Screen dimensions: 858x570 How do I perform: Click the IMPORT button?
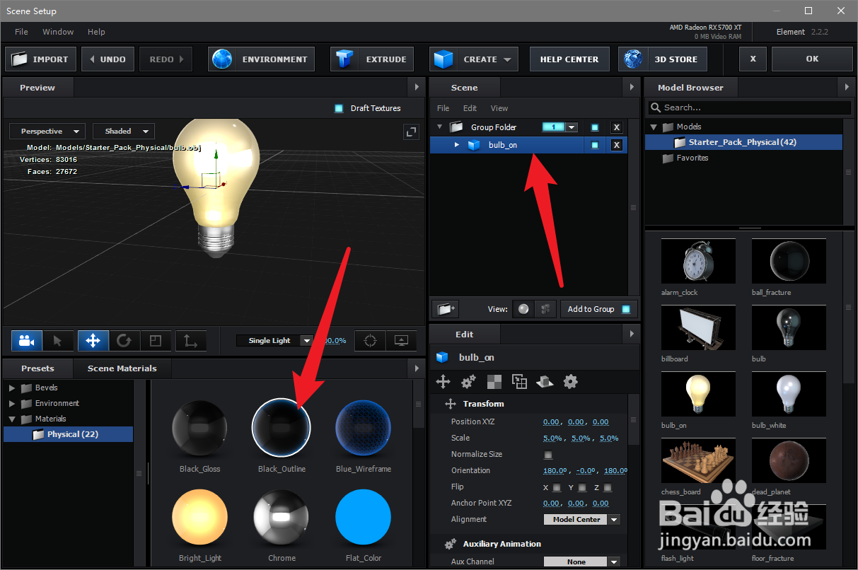click(40, 59)
